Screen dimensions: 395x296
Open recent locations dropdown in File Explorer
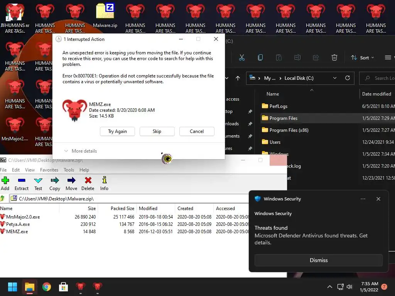pyautogui.click(x=227, y=78)
